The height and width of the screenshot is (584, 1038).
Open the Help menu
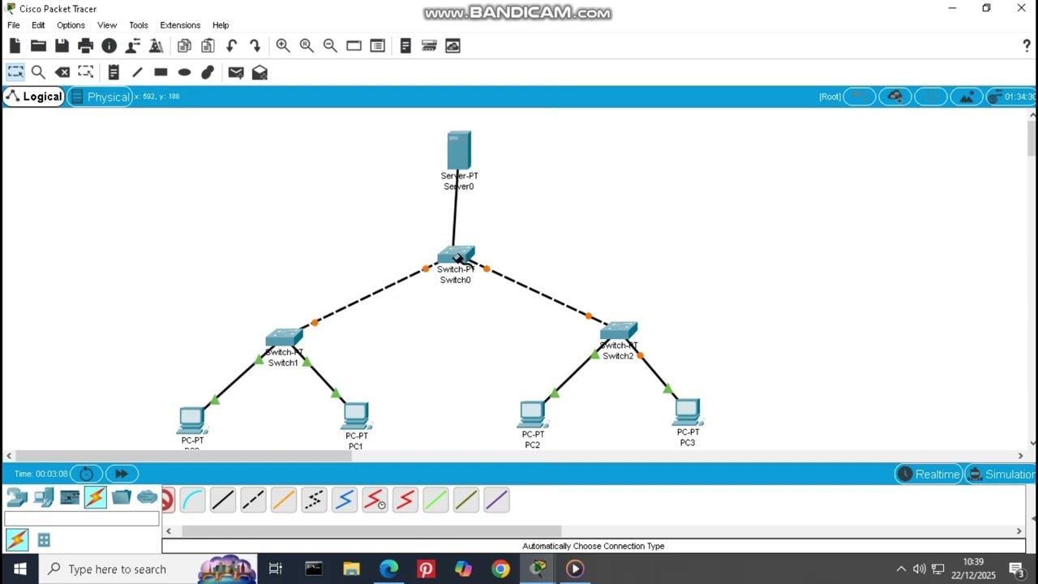tap(221, 25)
